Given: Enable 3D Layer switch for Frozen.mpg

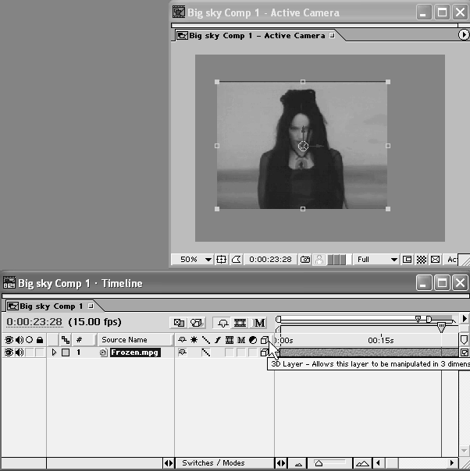Looking at the screenshot, I should (x=264, y=352).
